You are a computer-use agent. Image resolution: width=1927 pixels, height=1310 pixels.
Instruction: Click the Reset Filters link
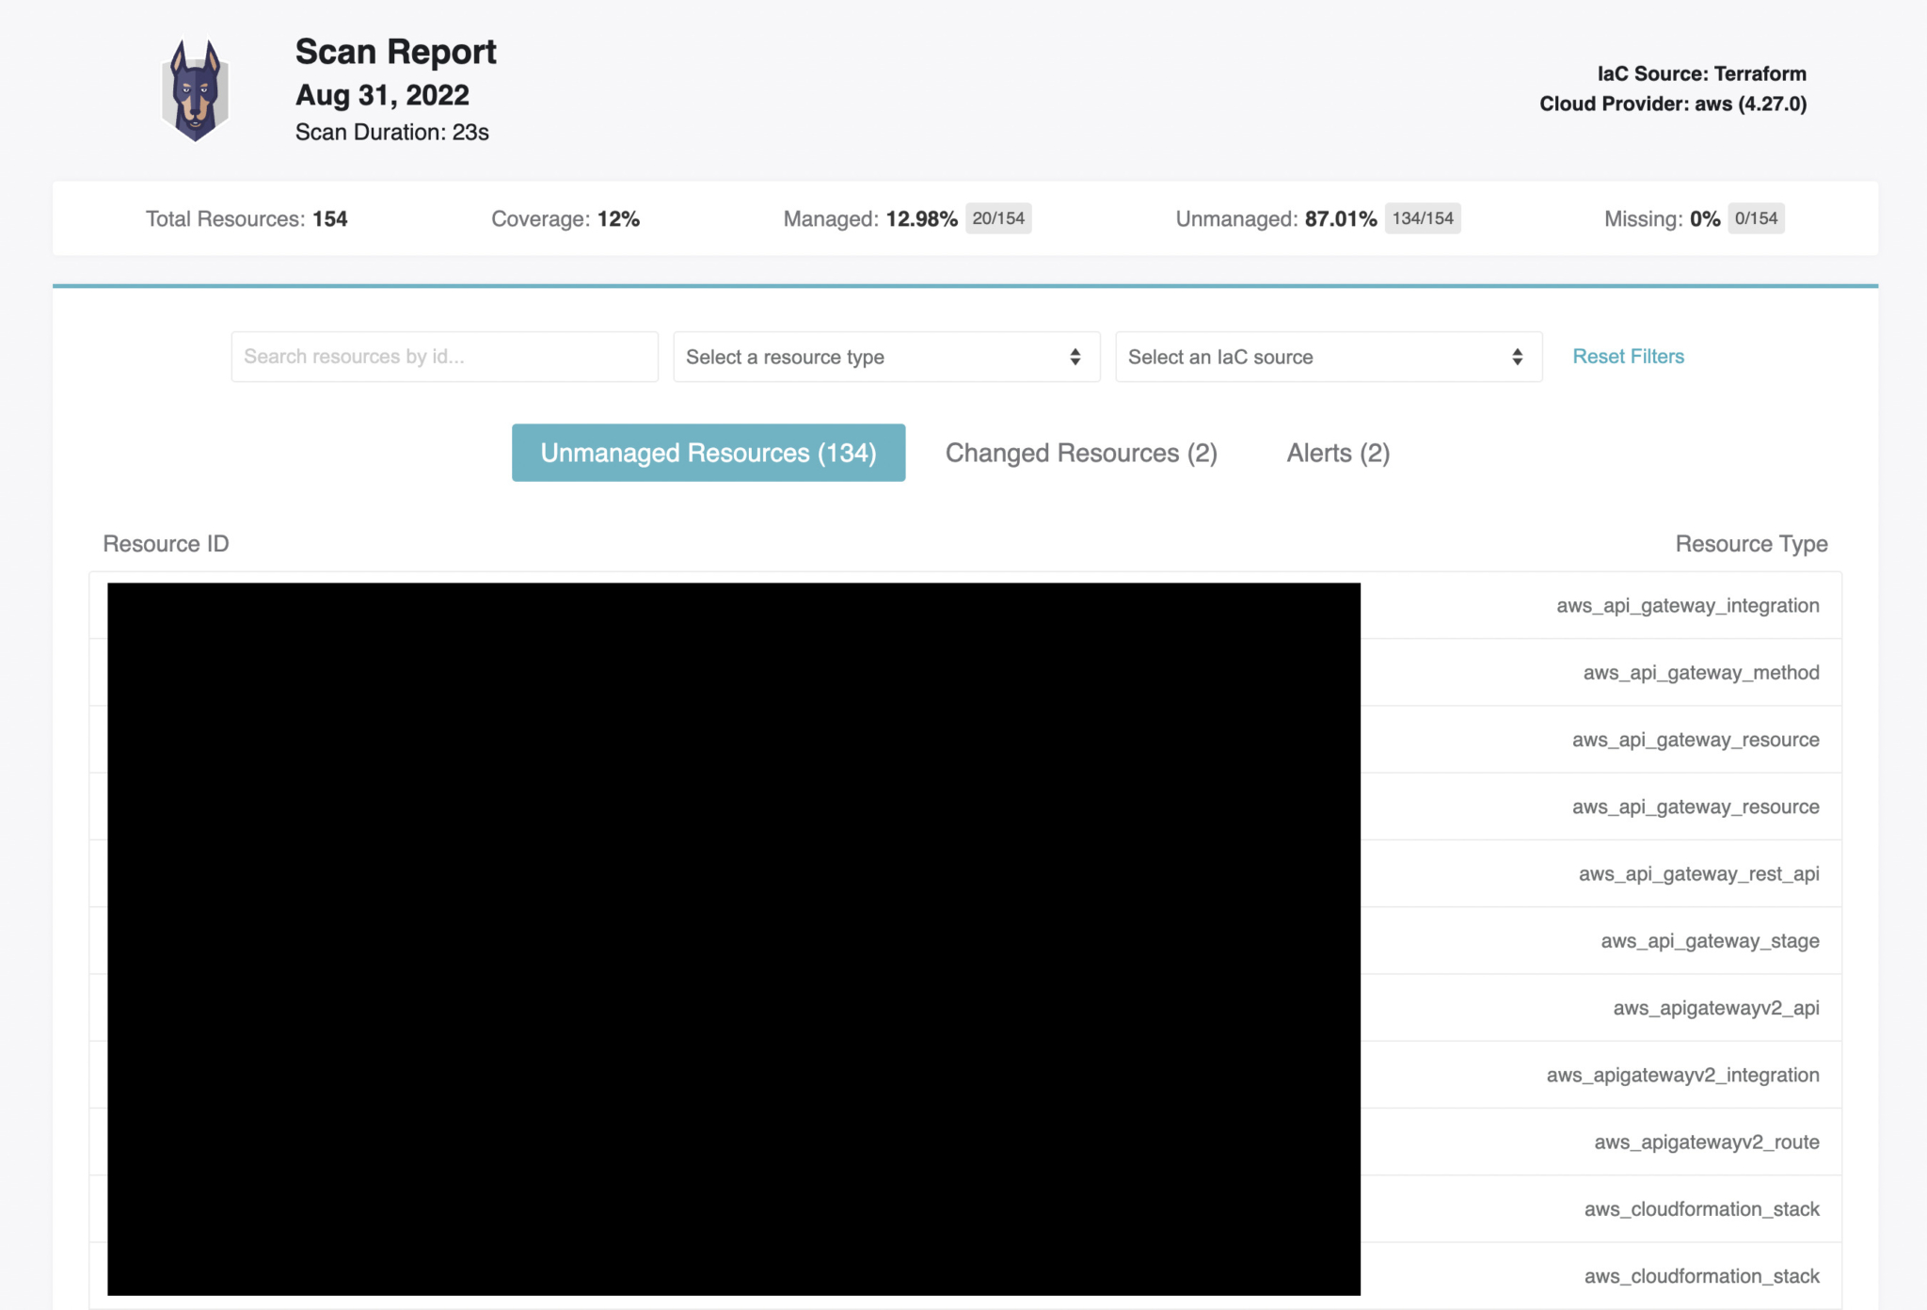(x=1628, y=357)
